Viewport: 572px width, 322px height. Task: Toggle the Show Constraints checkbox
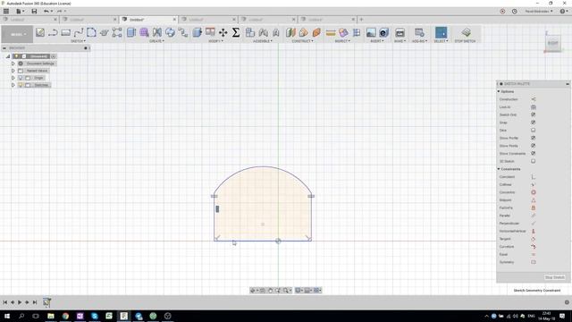pyautogui.click(x=533, y=153)
